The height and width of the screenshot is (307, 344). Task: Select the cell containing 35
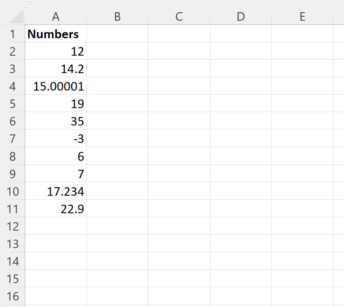coord(56,121)
